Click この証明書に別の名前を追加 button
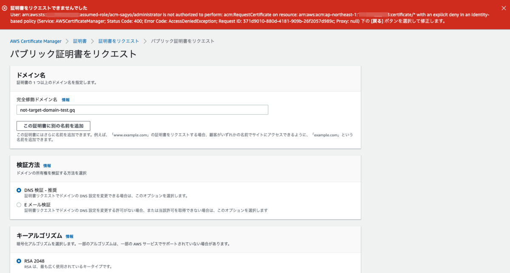The height and width of the screenshot is (273, 510). coord(54,126)
